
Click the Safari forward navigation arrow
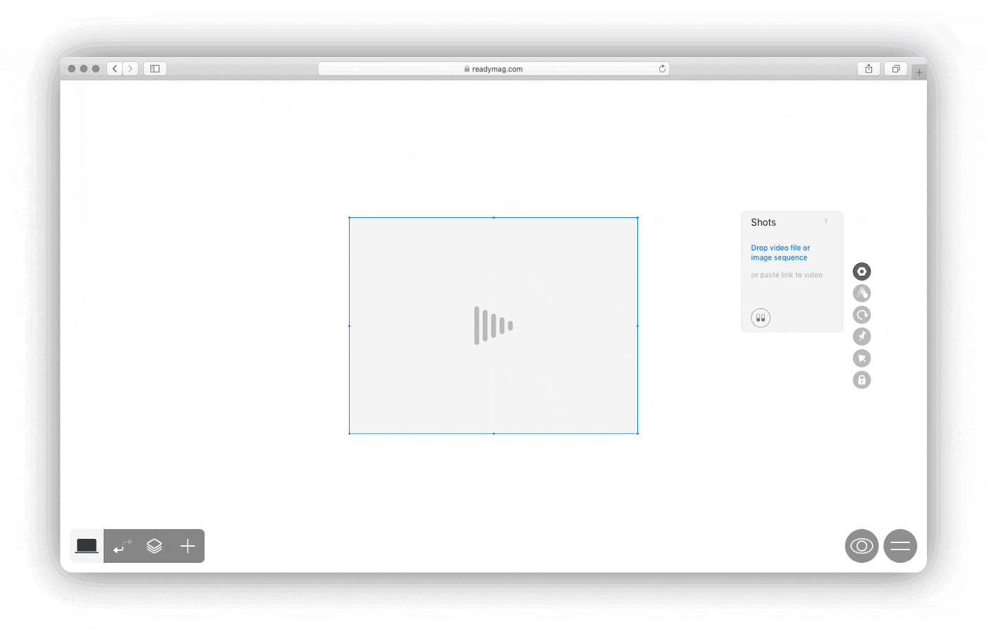pyautogui.click(x=130, y=68)
